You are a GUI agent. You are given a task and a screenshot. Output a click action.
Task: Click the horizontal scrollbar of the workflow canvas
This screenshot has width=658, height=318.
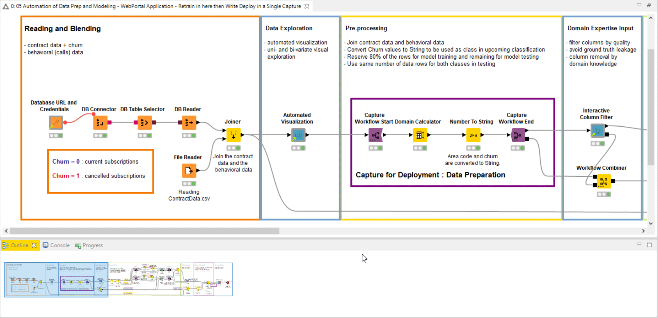point(145,231)
